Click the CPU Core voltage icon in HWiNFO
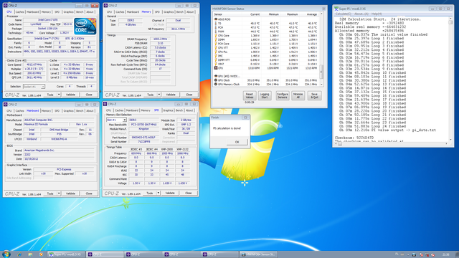The width and height of the screenshot is (459, 258). point(216,35)
